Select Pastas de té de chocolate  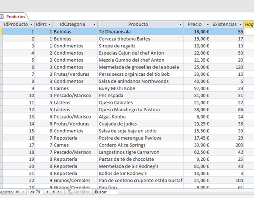point(141,159)
